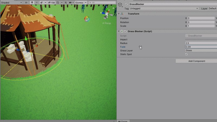Adjust the Impact slider
This screenshot has height=122, width=217.
(x=201, y=39)
